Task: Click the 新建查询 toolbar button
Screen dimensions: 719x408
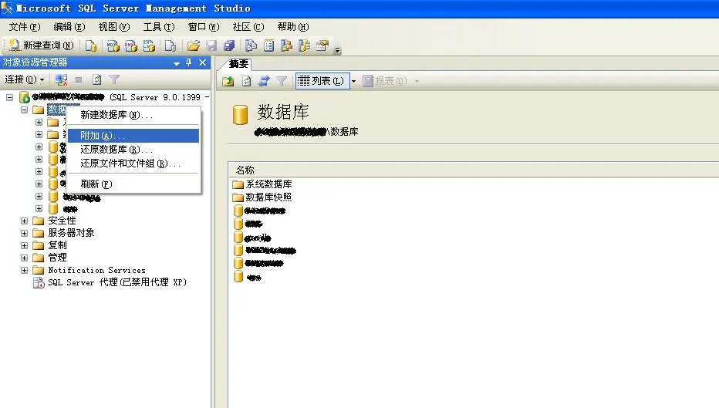Action: click(x=41, y=46)
